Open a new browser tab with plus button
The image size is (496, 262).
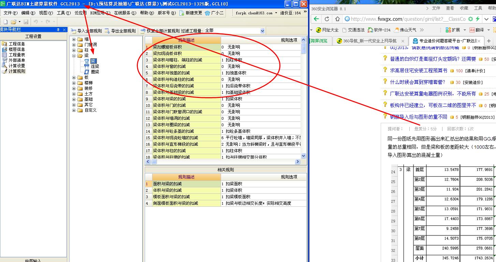[x=489, y=41]
